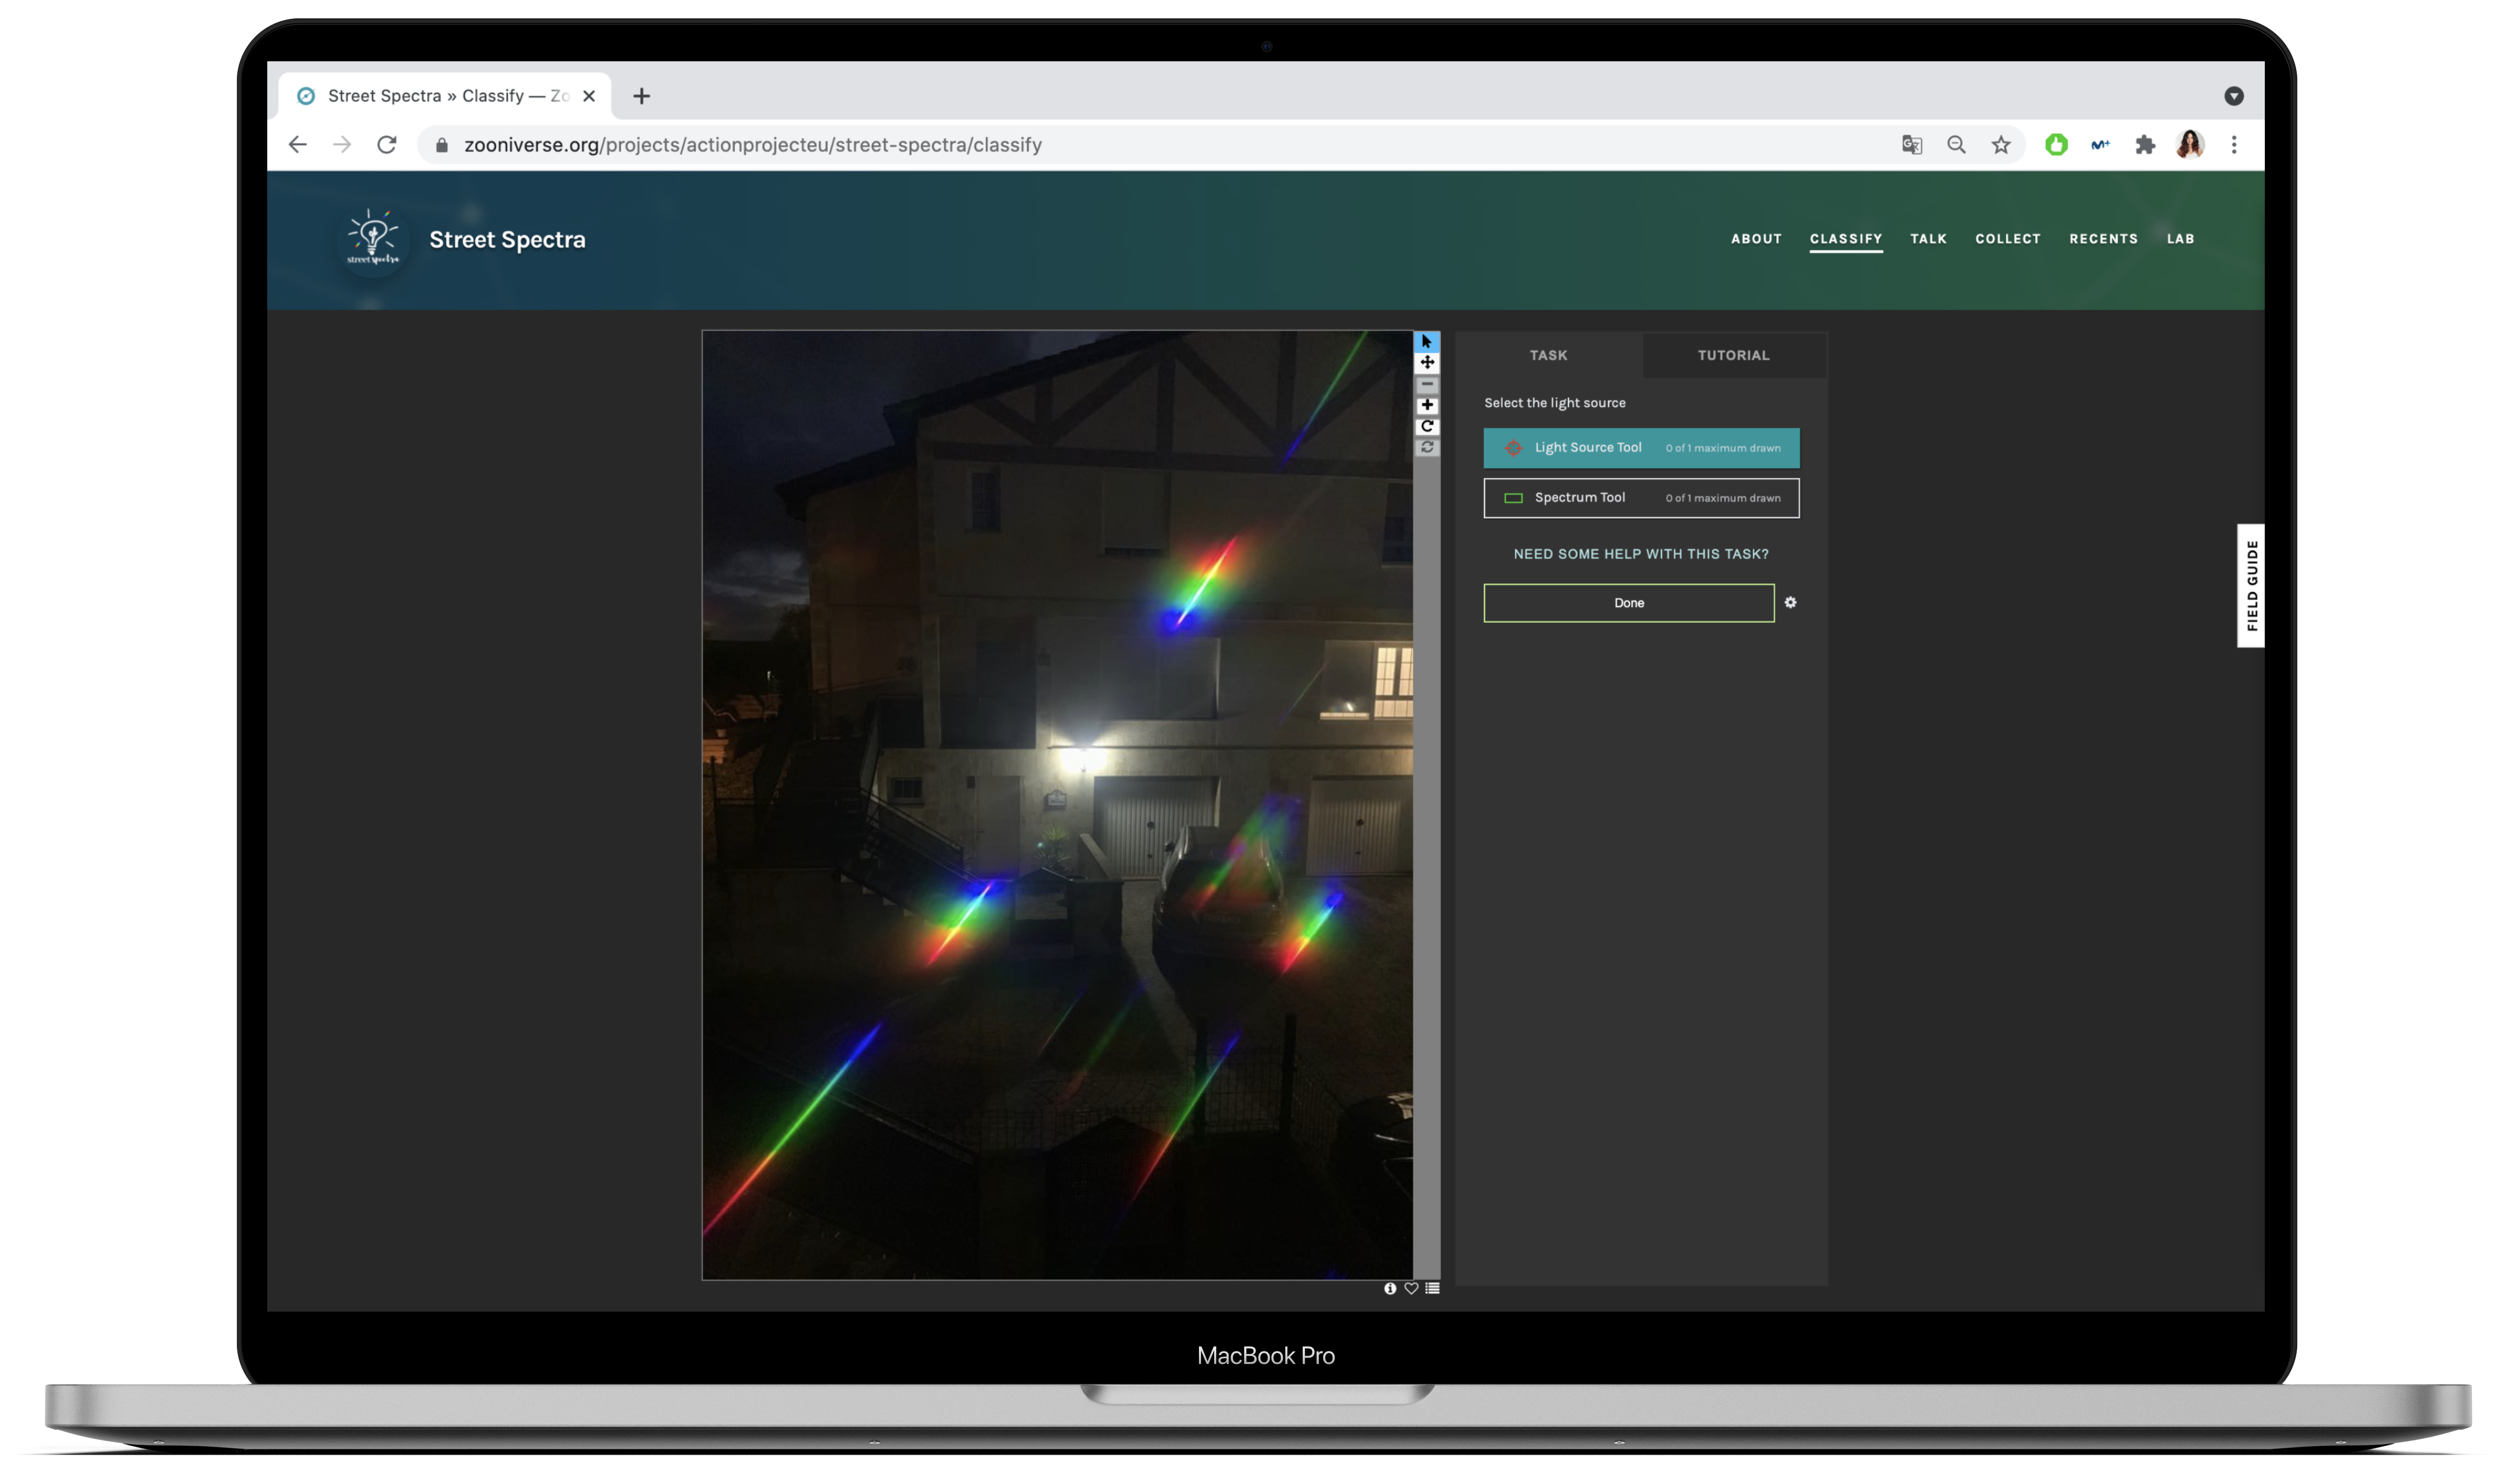Zoom into the subject image
Image resolution: width=2509 pixels, height=1484 pixels.
1426,405
